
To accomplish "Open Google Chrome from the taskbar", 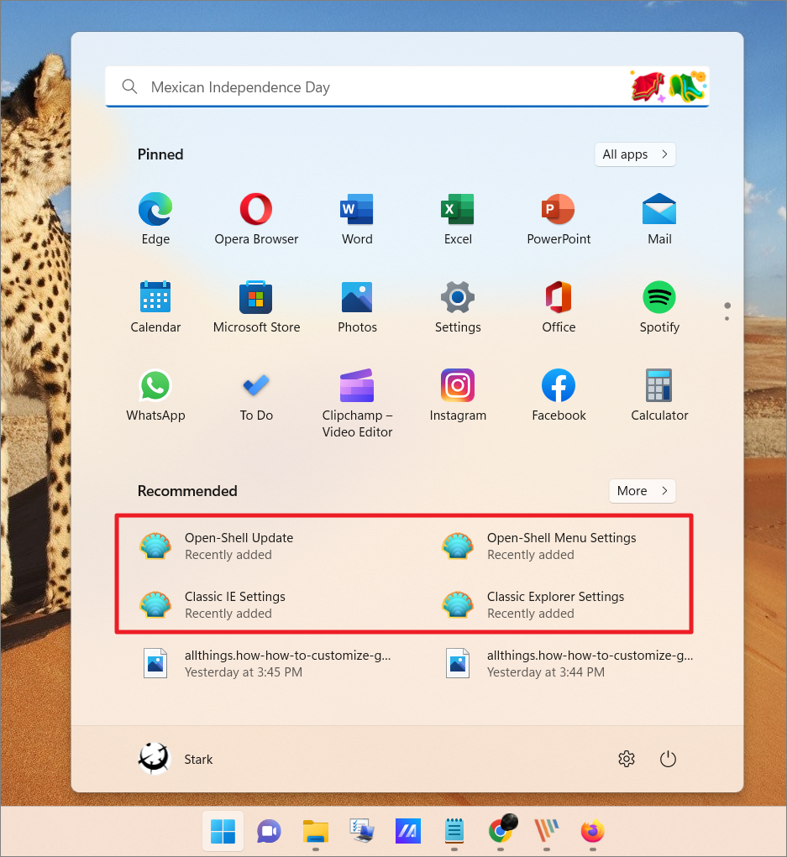I will 501,831.
